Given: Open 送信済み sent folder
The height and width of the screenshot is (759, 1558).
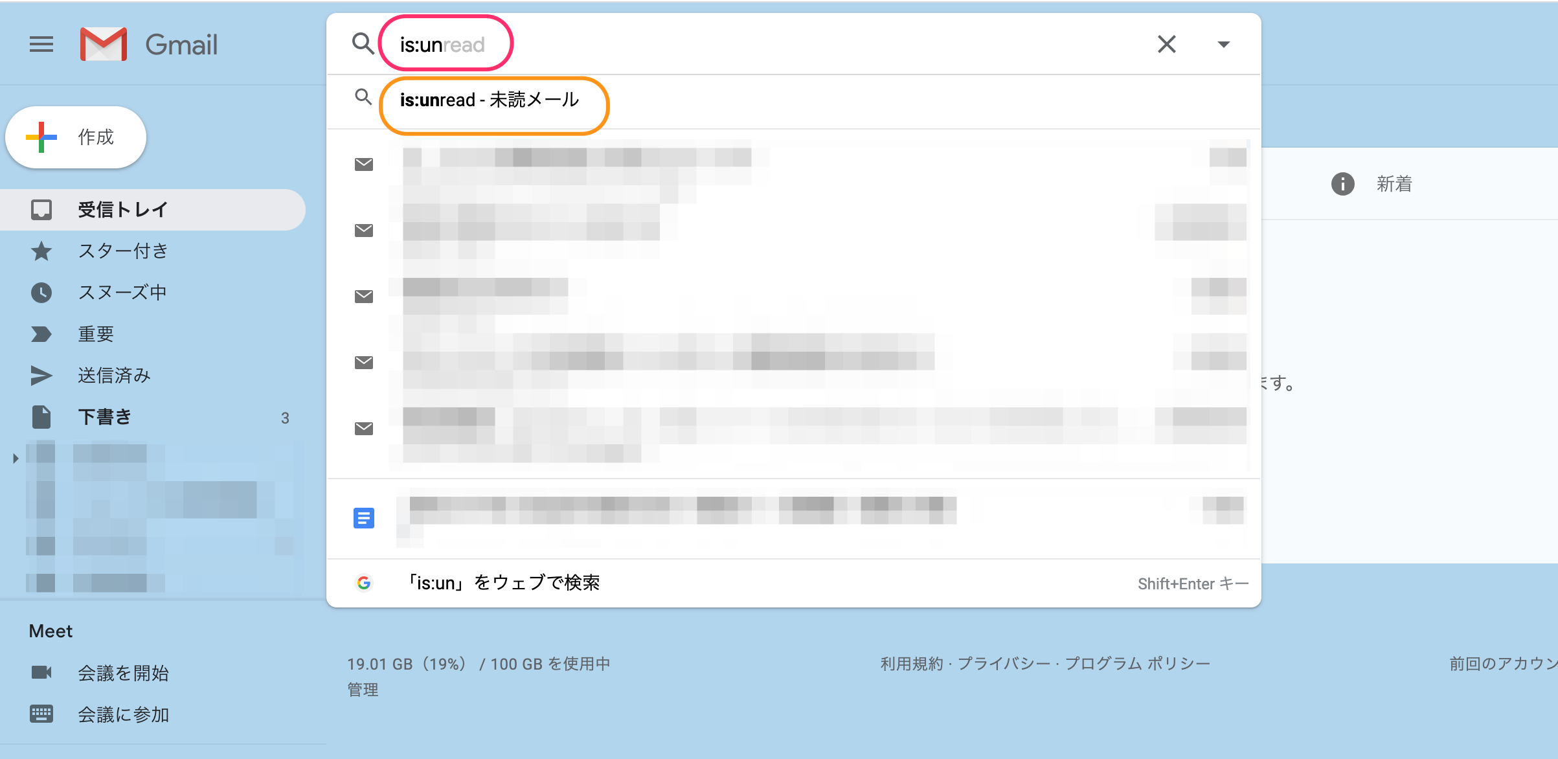Looking at the screenshot, I should [153, 375].
